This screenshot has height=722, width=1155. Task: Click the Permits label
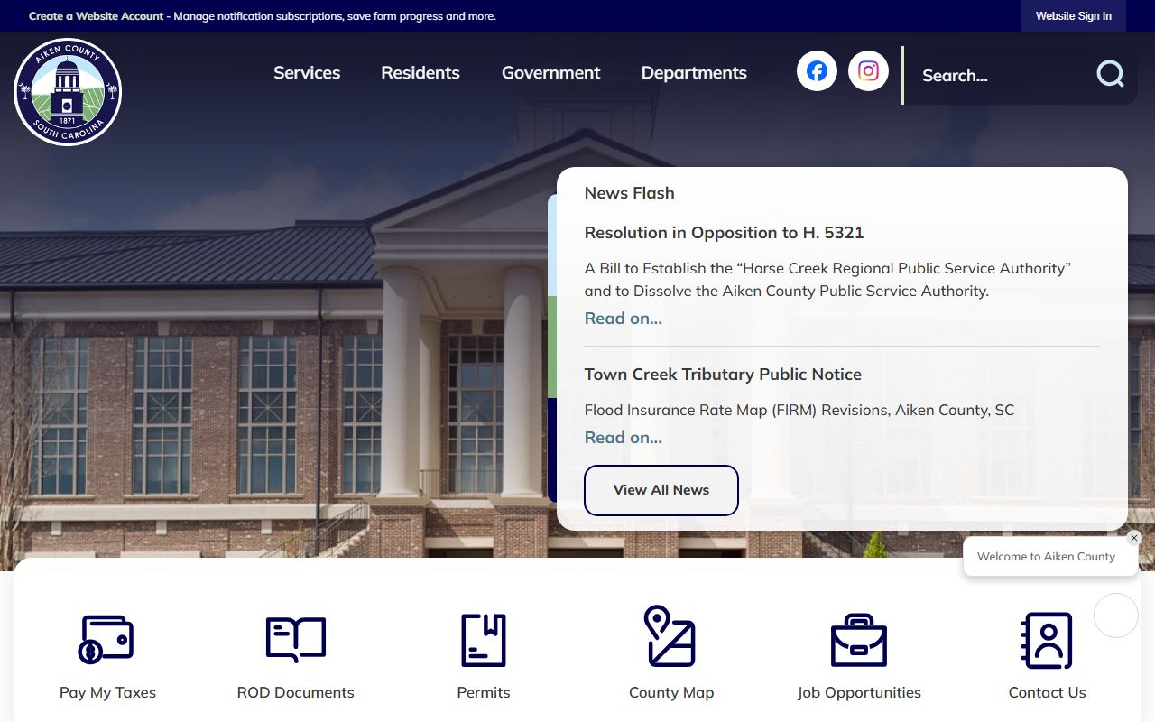tap(484, 692)
